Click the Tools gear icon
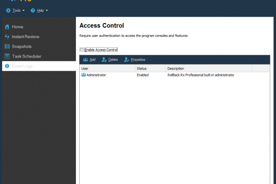276x184 pixels. [8, 11]
